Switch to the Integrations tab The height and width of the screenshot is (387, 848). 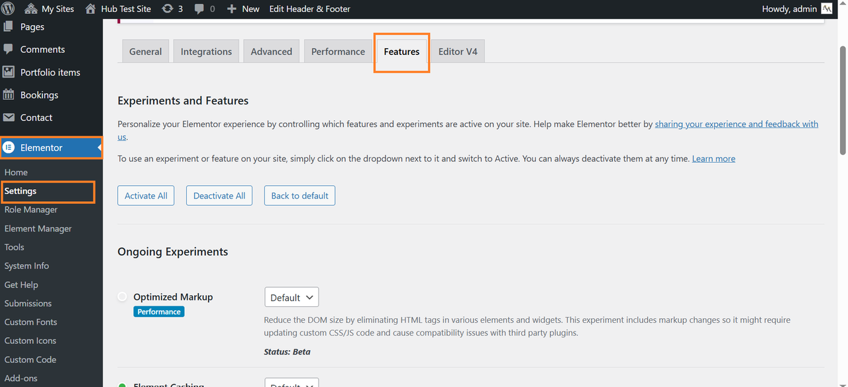(x=206, y=52)
